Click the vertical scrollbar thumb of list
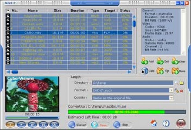This screenshot has height=130, width=191. tap(134, 24)
